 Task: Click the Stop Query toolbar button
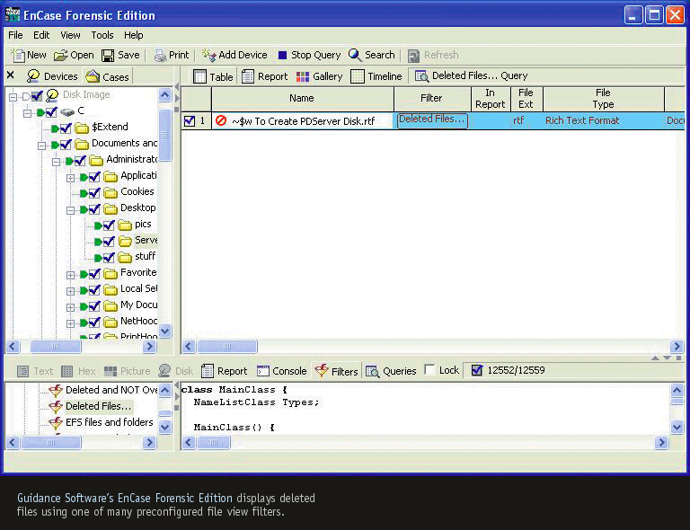[283, 55]
